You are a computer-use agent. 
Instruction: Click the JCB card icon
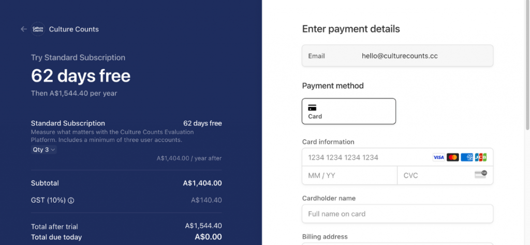480,157
